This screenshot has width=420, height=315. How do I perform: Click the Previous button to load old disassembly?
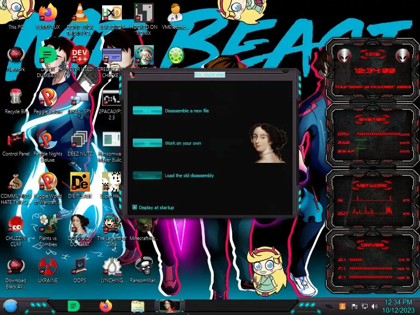(147, 175)
